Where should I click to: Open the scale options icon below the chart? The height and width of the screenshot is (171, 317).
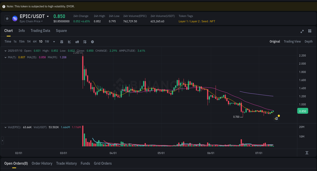point(307,153)
